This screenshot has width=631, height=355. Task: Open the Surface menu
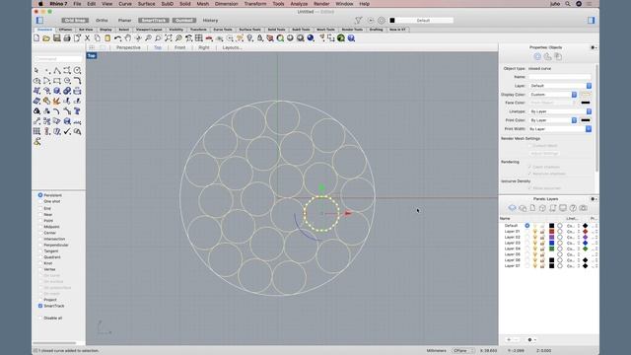146,4
